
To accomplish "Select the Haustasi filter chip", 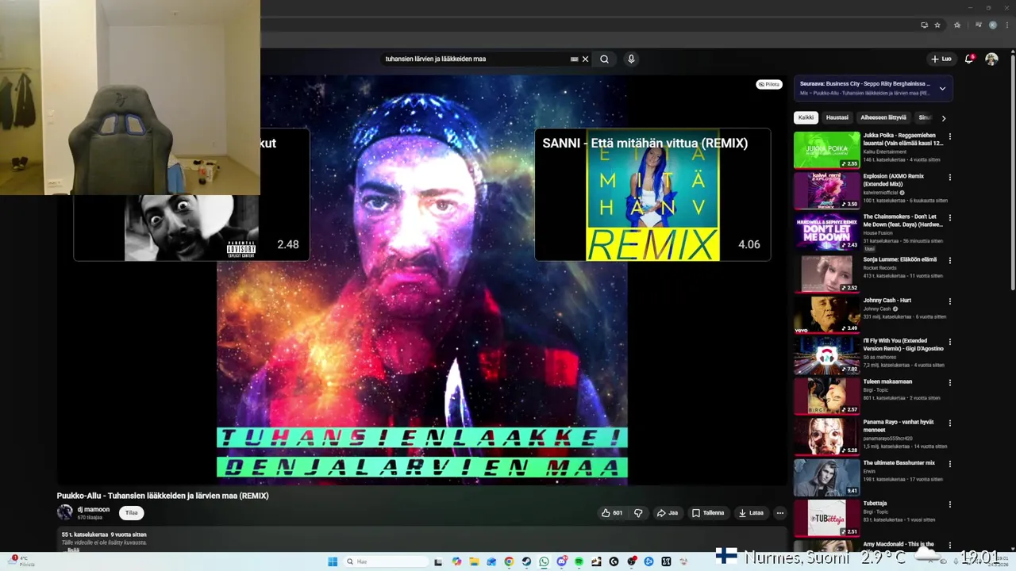I will click(837, 117).
